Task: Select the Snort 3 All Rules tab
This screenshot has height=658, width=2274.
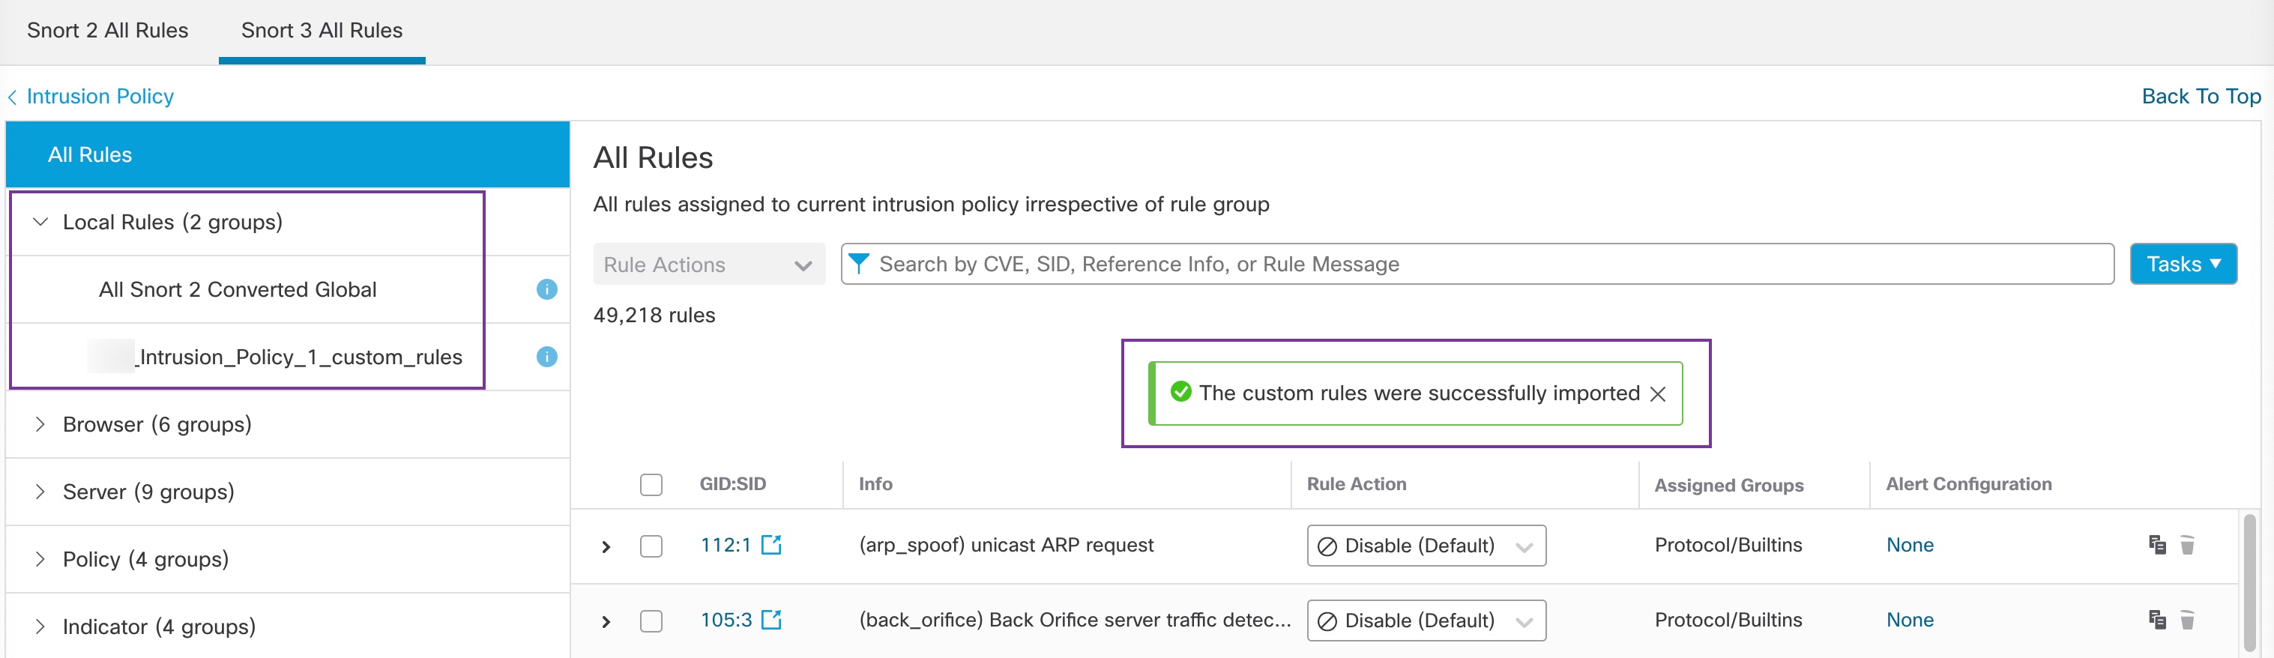Action: tap(322, 31)
